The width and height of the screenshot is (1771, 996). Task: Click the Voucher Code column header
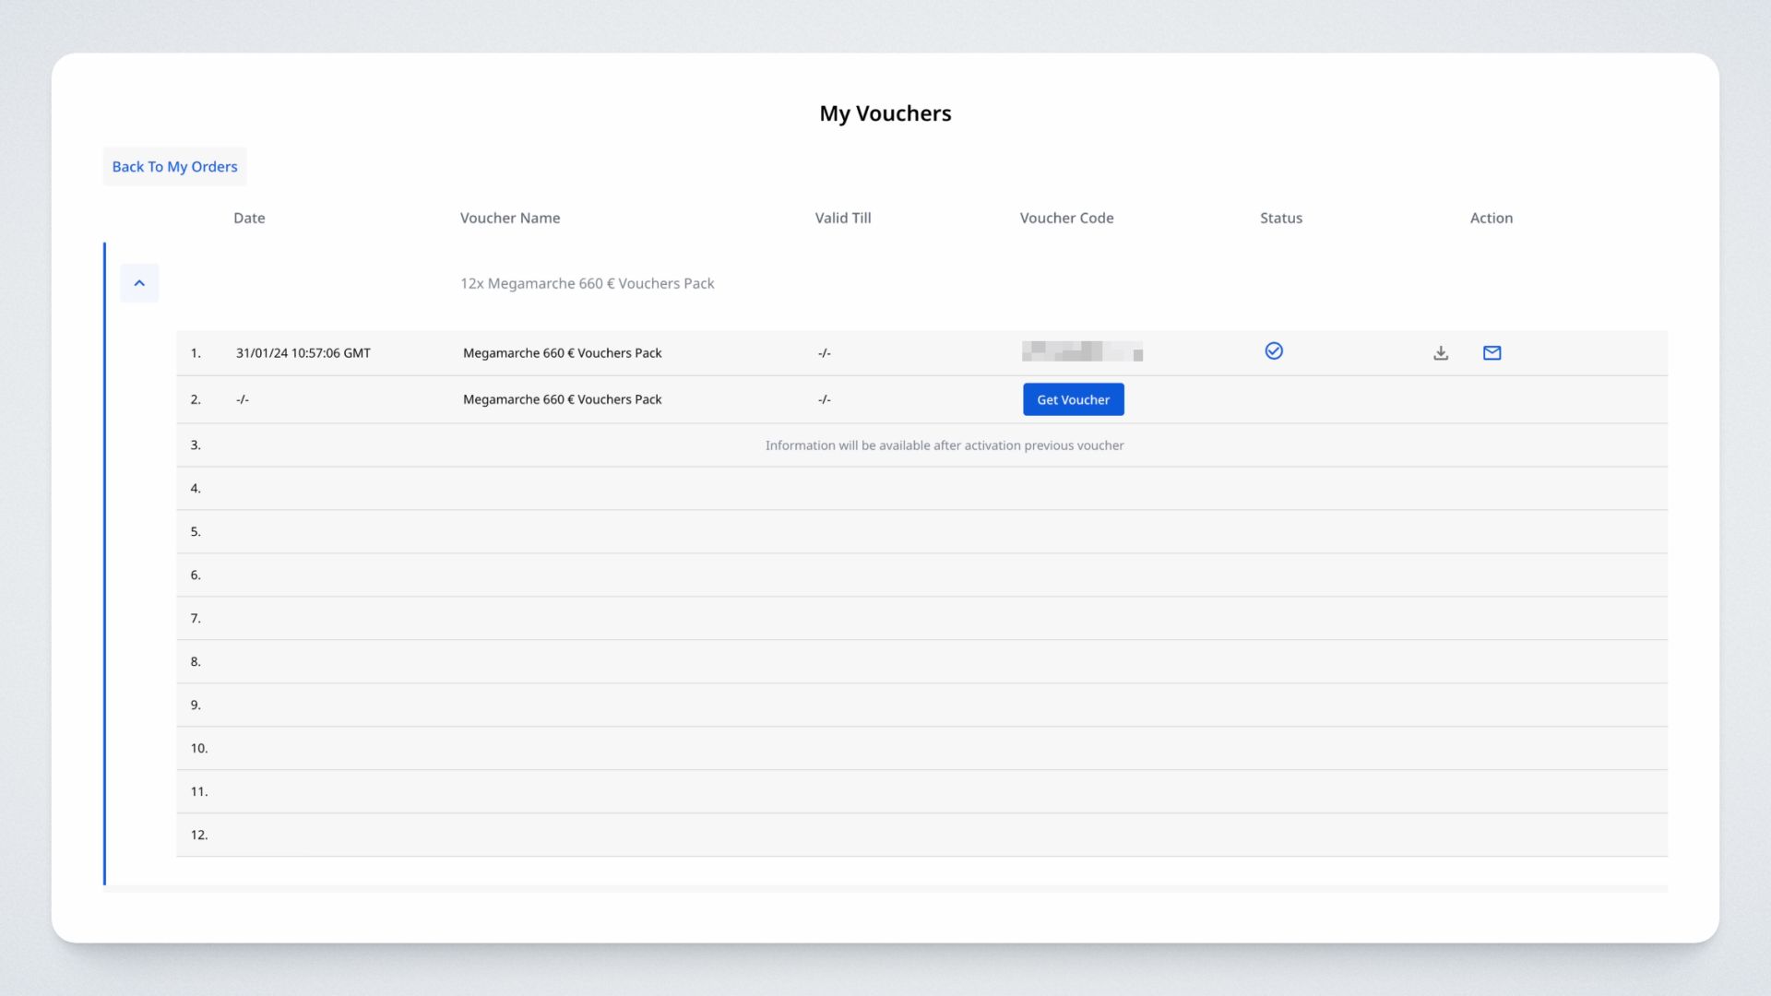(x=1066, y=219)
